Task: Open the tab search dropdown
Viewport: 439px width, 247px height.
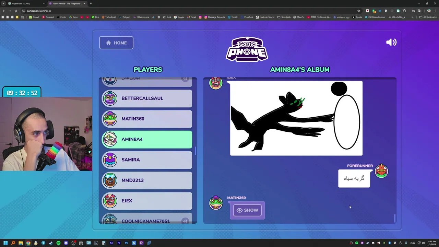Action: click(3, 3)
